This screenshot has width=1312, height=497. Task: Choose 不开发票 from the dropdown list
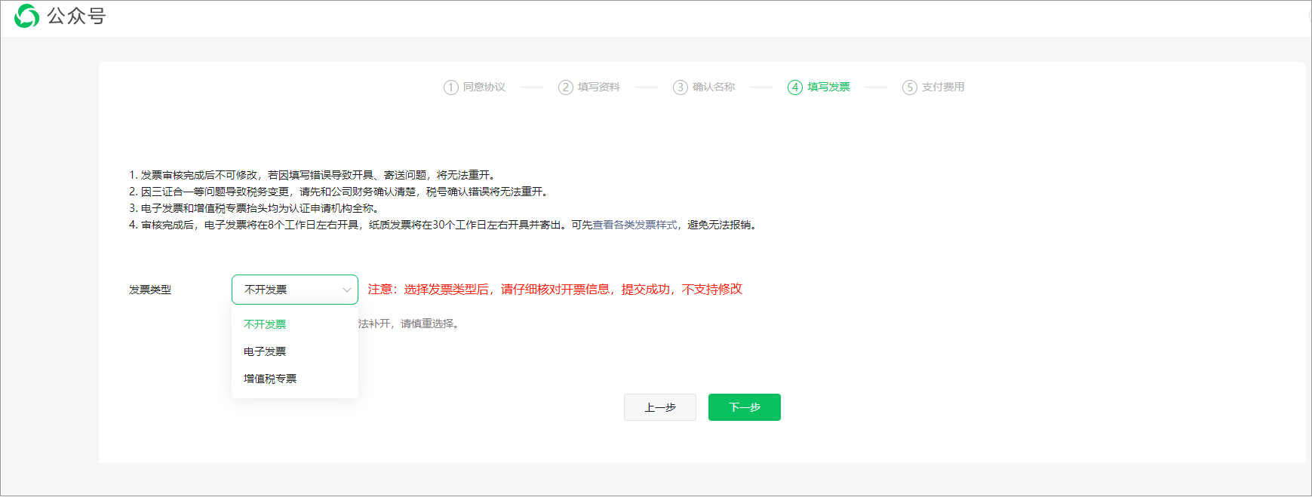pyautogui.click(x=265, y=324)
